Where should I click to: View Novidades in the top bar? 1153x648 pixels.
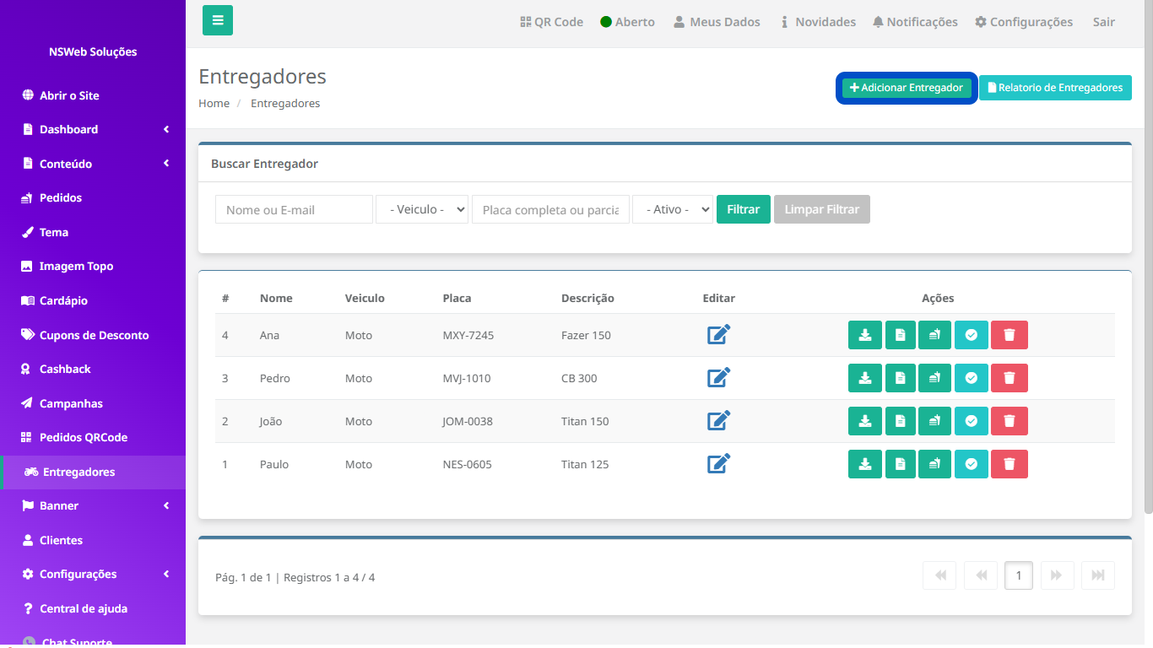[x=817, y=22]
